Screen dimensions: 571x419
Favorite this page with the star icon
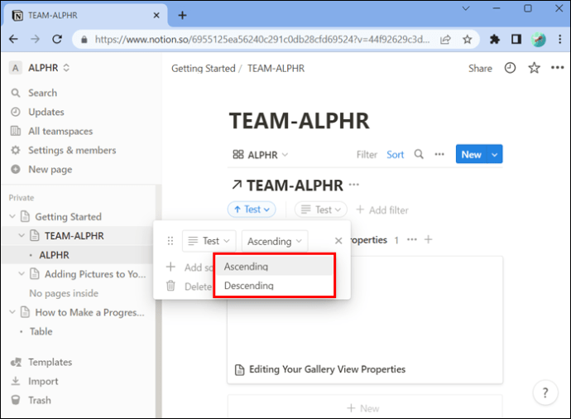tap(534, 68)
